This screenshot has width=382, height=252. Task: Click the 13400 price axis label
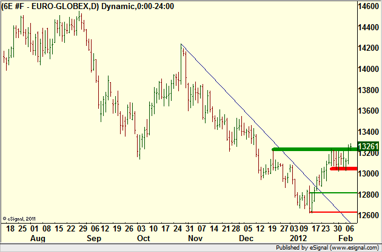[x=369, y=132]
